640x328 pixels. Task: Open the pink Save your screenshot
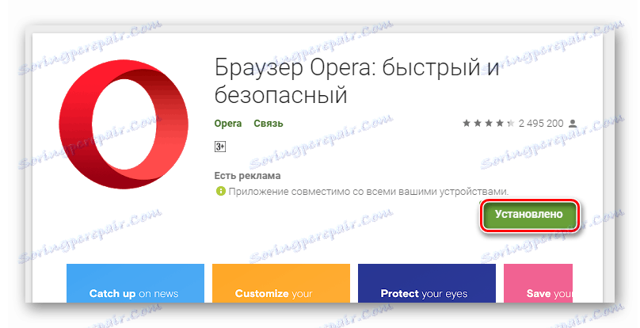point(538,283)
